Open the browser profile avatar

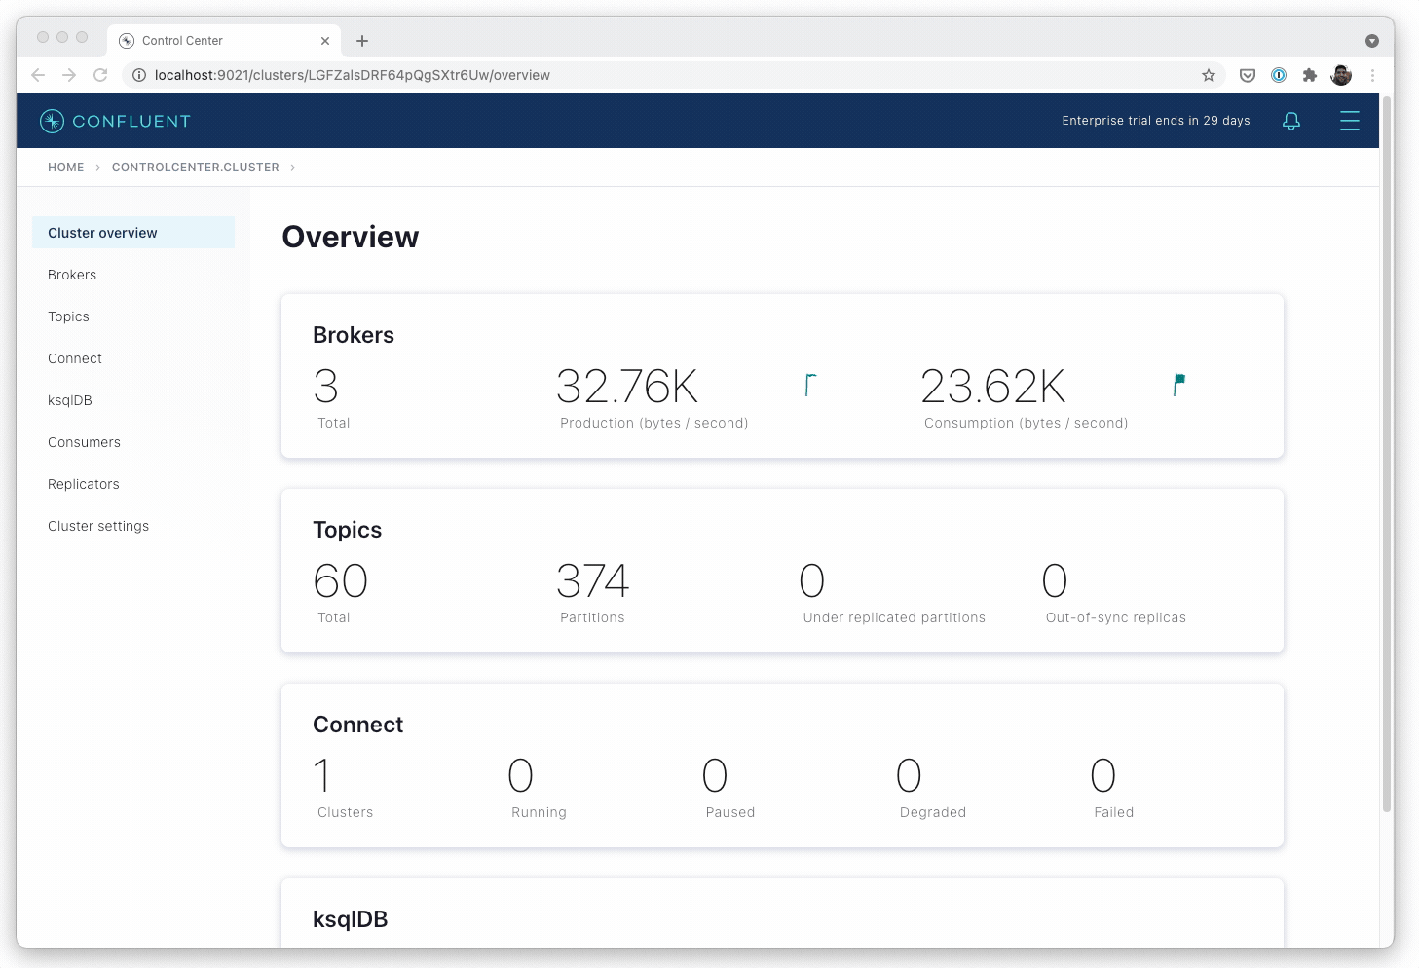point(1341,75)
